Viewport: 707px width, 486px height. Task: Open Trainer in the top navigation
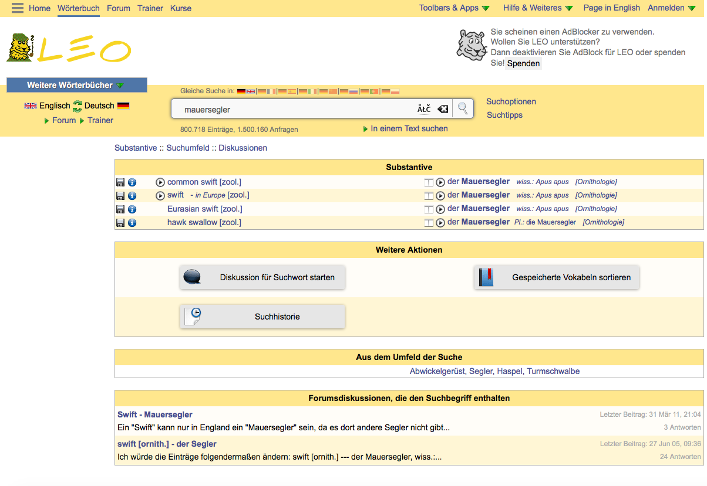[x=150, y=8]
